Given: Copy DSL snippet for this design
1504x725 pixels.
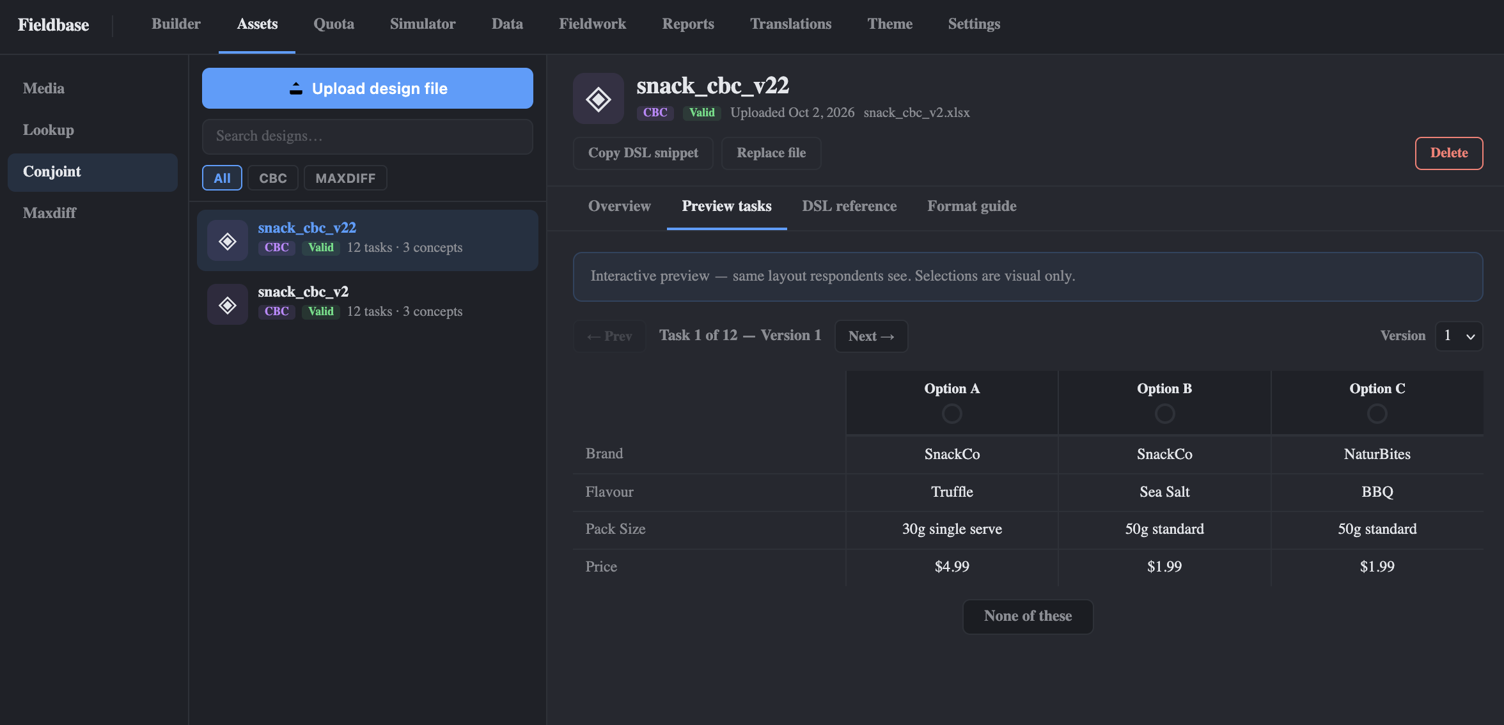Looking at the screenshot, I should click(643, 153).
